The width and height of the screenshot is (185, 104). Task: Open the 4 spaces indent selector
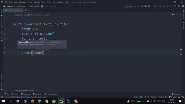coord(154,97)
